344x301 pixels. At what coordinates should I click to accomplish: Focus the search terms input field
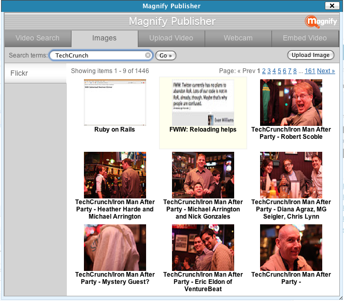[97, 55]
